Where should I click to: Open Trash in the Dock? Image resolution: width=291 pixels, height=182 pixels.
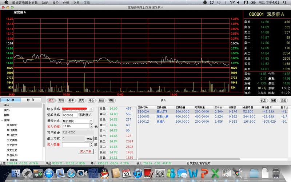pos(276,174)
